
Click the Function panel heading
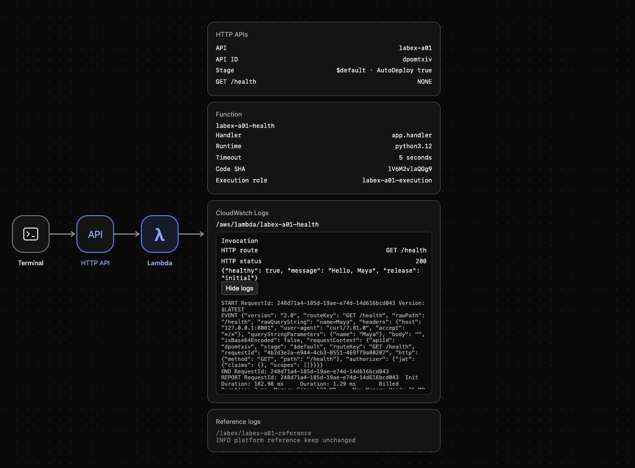[x=229, y=115]
